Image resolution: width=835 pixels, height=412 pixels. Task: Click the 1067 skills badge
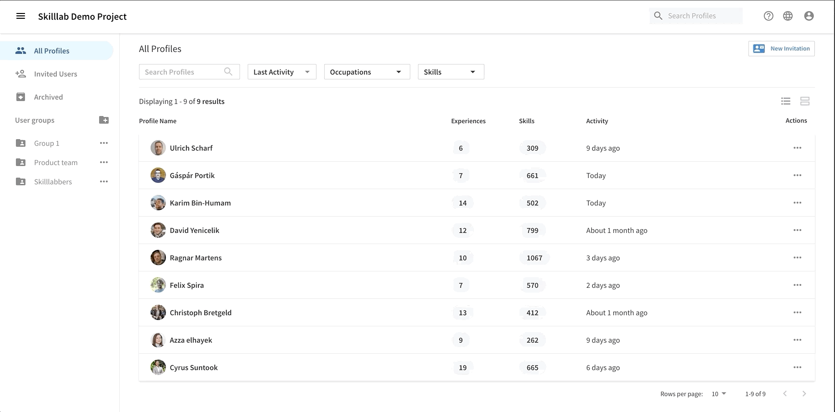534,257
